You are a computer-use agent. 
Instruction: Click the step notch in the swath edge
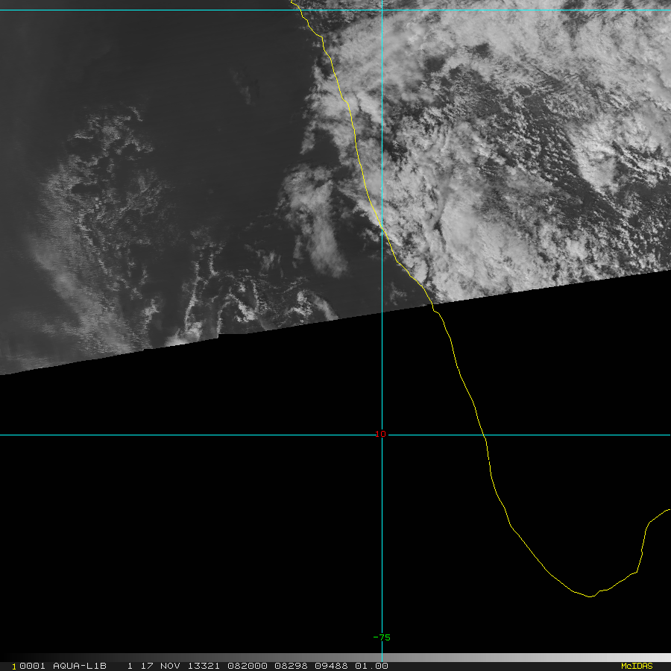click(x=218, y=336)
